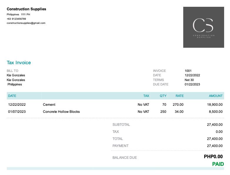
Task: Click the payment value 27,400.00 beside PAYMENT
Action: pyautogui.click(x=215, y=146)
